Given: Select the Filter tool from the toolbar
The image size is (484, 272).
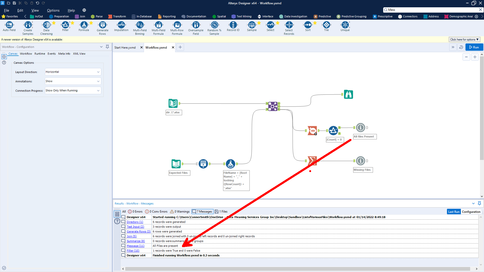Looking at the screenshot, I should click(x=66, y=25).
